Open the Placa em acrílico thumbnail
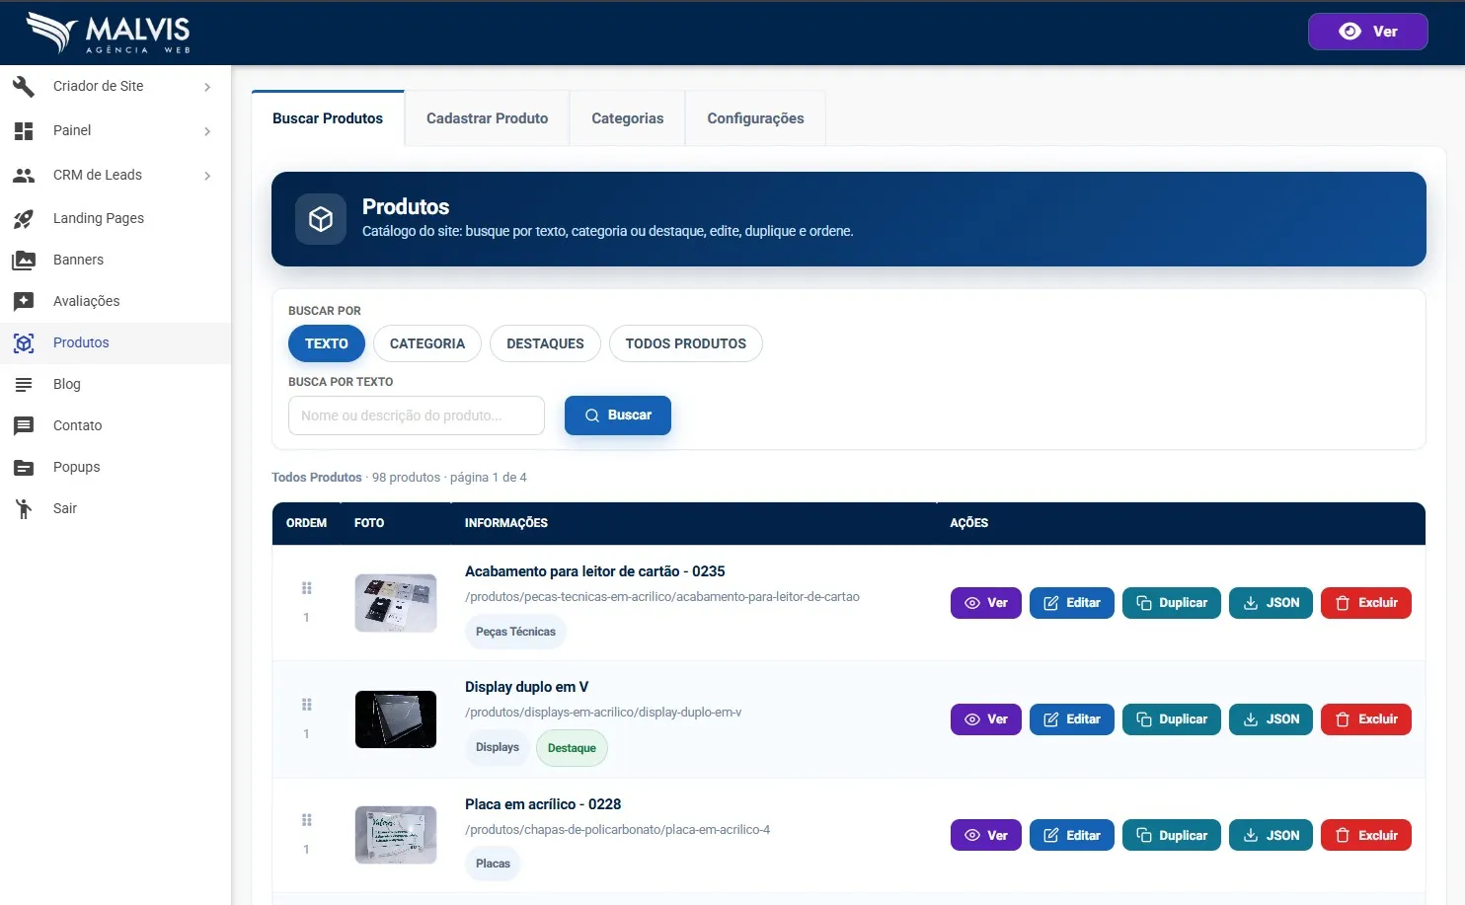Image resolution: width=1465 pixels, height=905 pixels. coord(396,835)
